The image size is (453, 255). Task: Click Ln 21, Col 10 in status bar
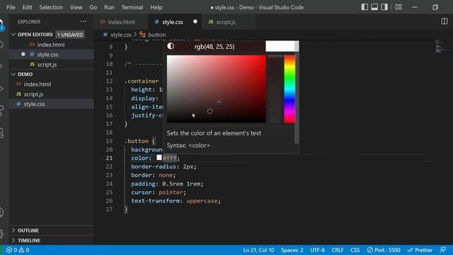(x=258, y=250)
